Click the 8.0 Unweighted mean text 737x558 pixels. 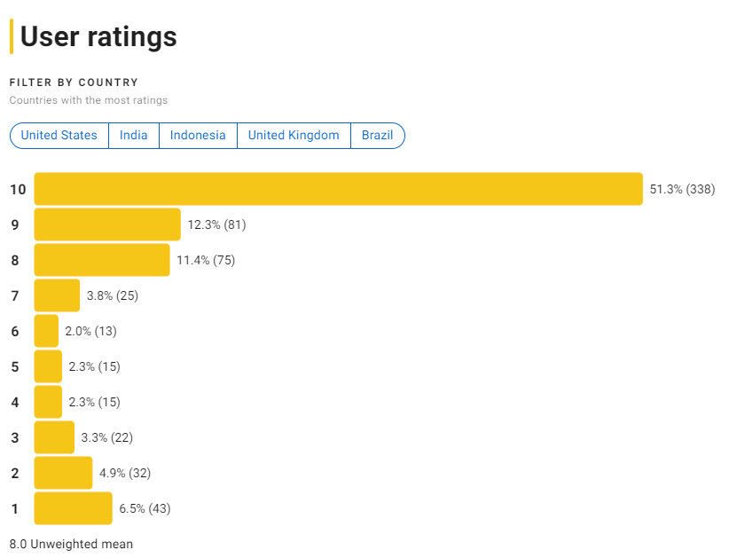[71, 544]
